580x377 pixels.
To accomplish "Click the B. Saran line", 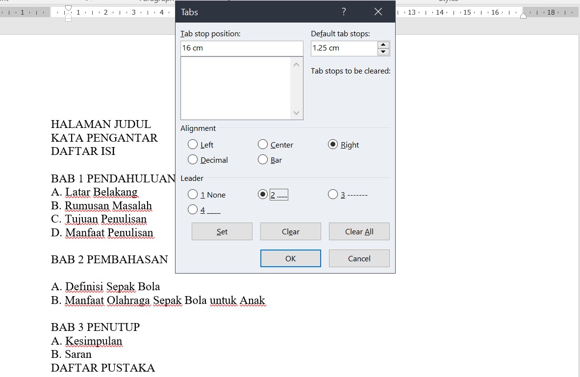I will (x=71, y=354).
